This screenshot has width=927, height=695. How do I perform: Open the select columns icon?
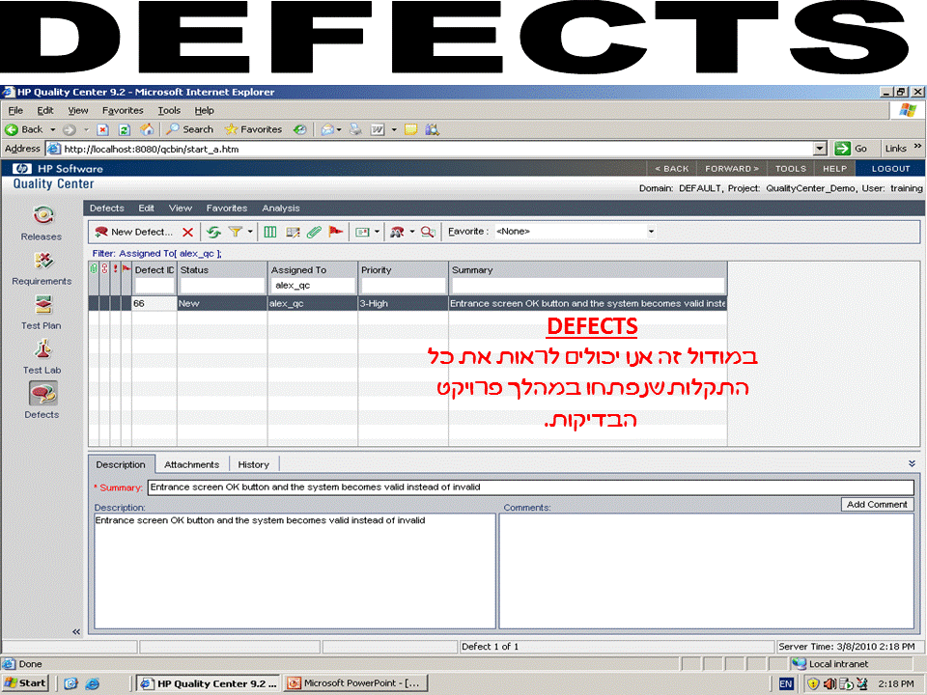pyautogui.click(x=269, y=233)
